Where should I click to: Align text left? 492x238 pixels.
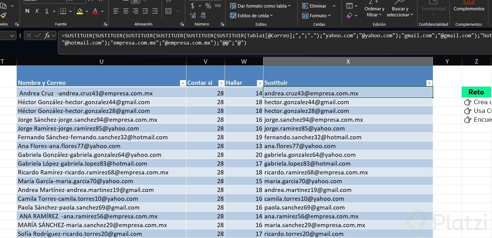[116, 11]
